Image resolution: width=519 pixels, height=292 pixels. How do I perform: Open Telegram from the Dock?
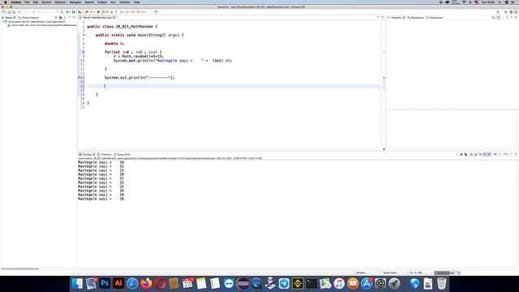tap(284, 283)
